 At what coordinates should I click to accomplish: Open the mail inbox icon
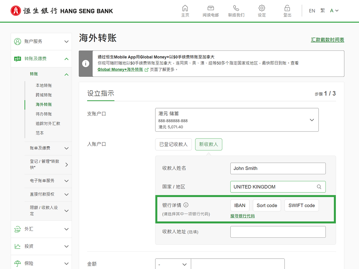click(x=211, y=8)
